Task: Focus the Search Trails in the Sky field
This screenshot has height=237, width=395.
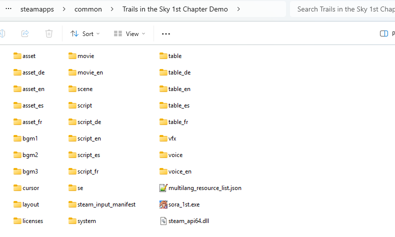Action: [342, 9]
